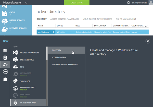Click the Credit Status button
Image resolution: width=153 pixels, height=107 pixels.
pos(76,3)
